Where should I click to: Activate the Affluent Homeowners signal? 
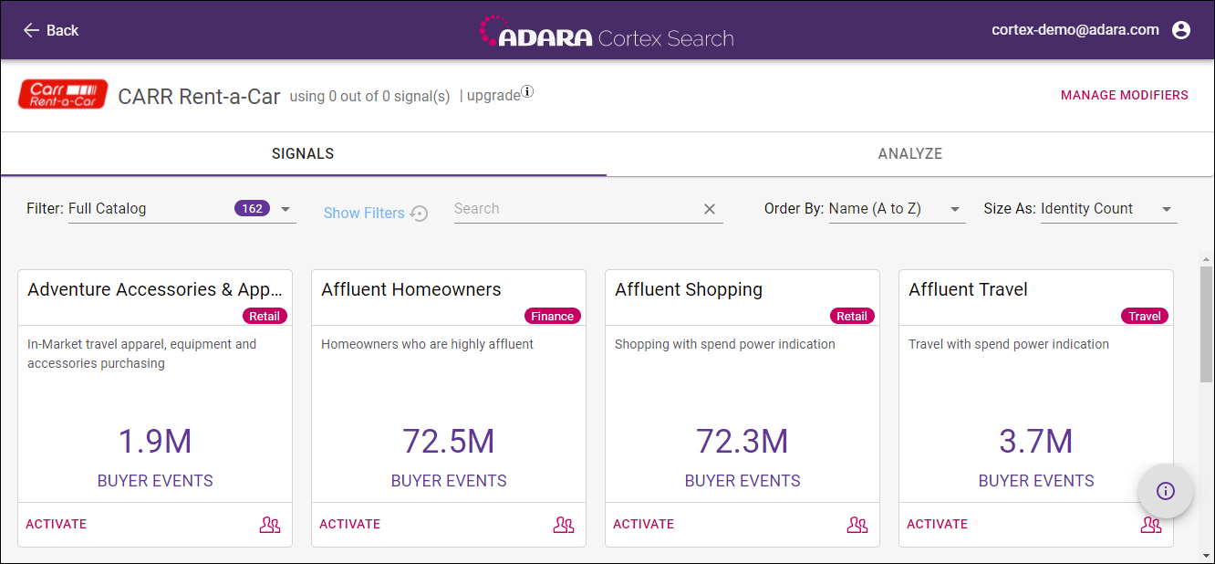pyautogui.click(x=350, y=524)
